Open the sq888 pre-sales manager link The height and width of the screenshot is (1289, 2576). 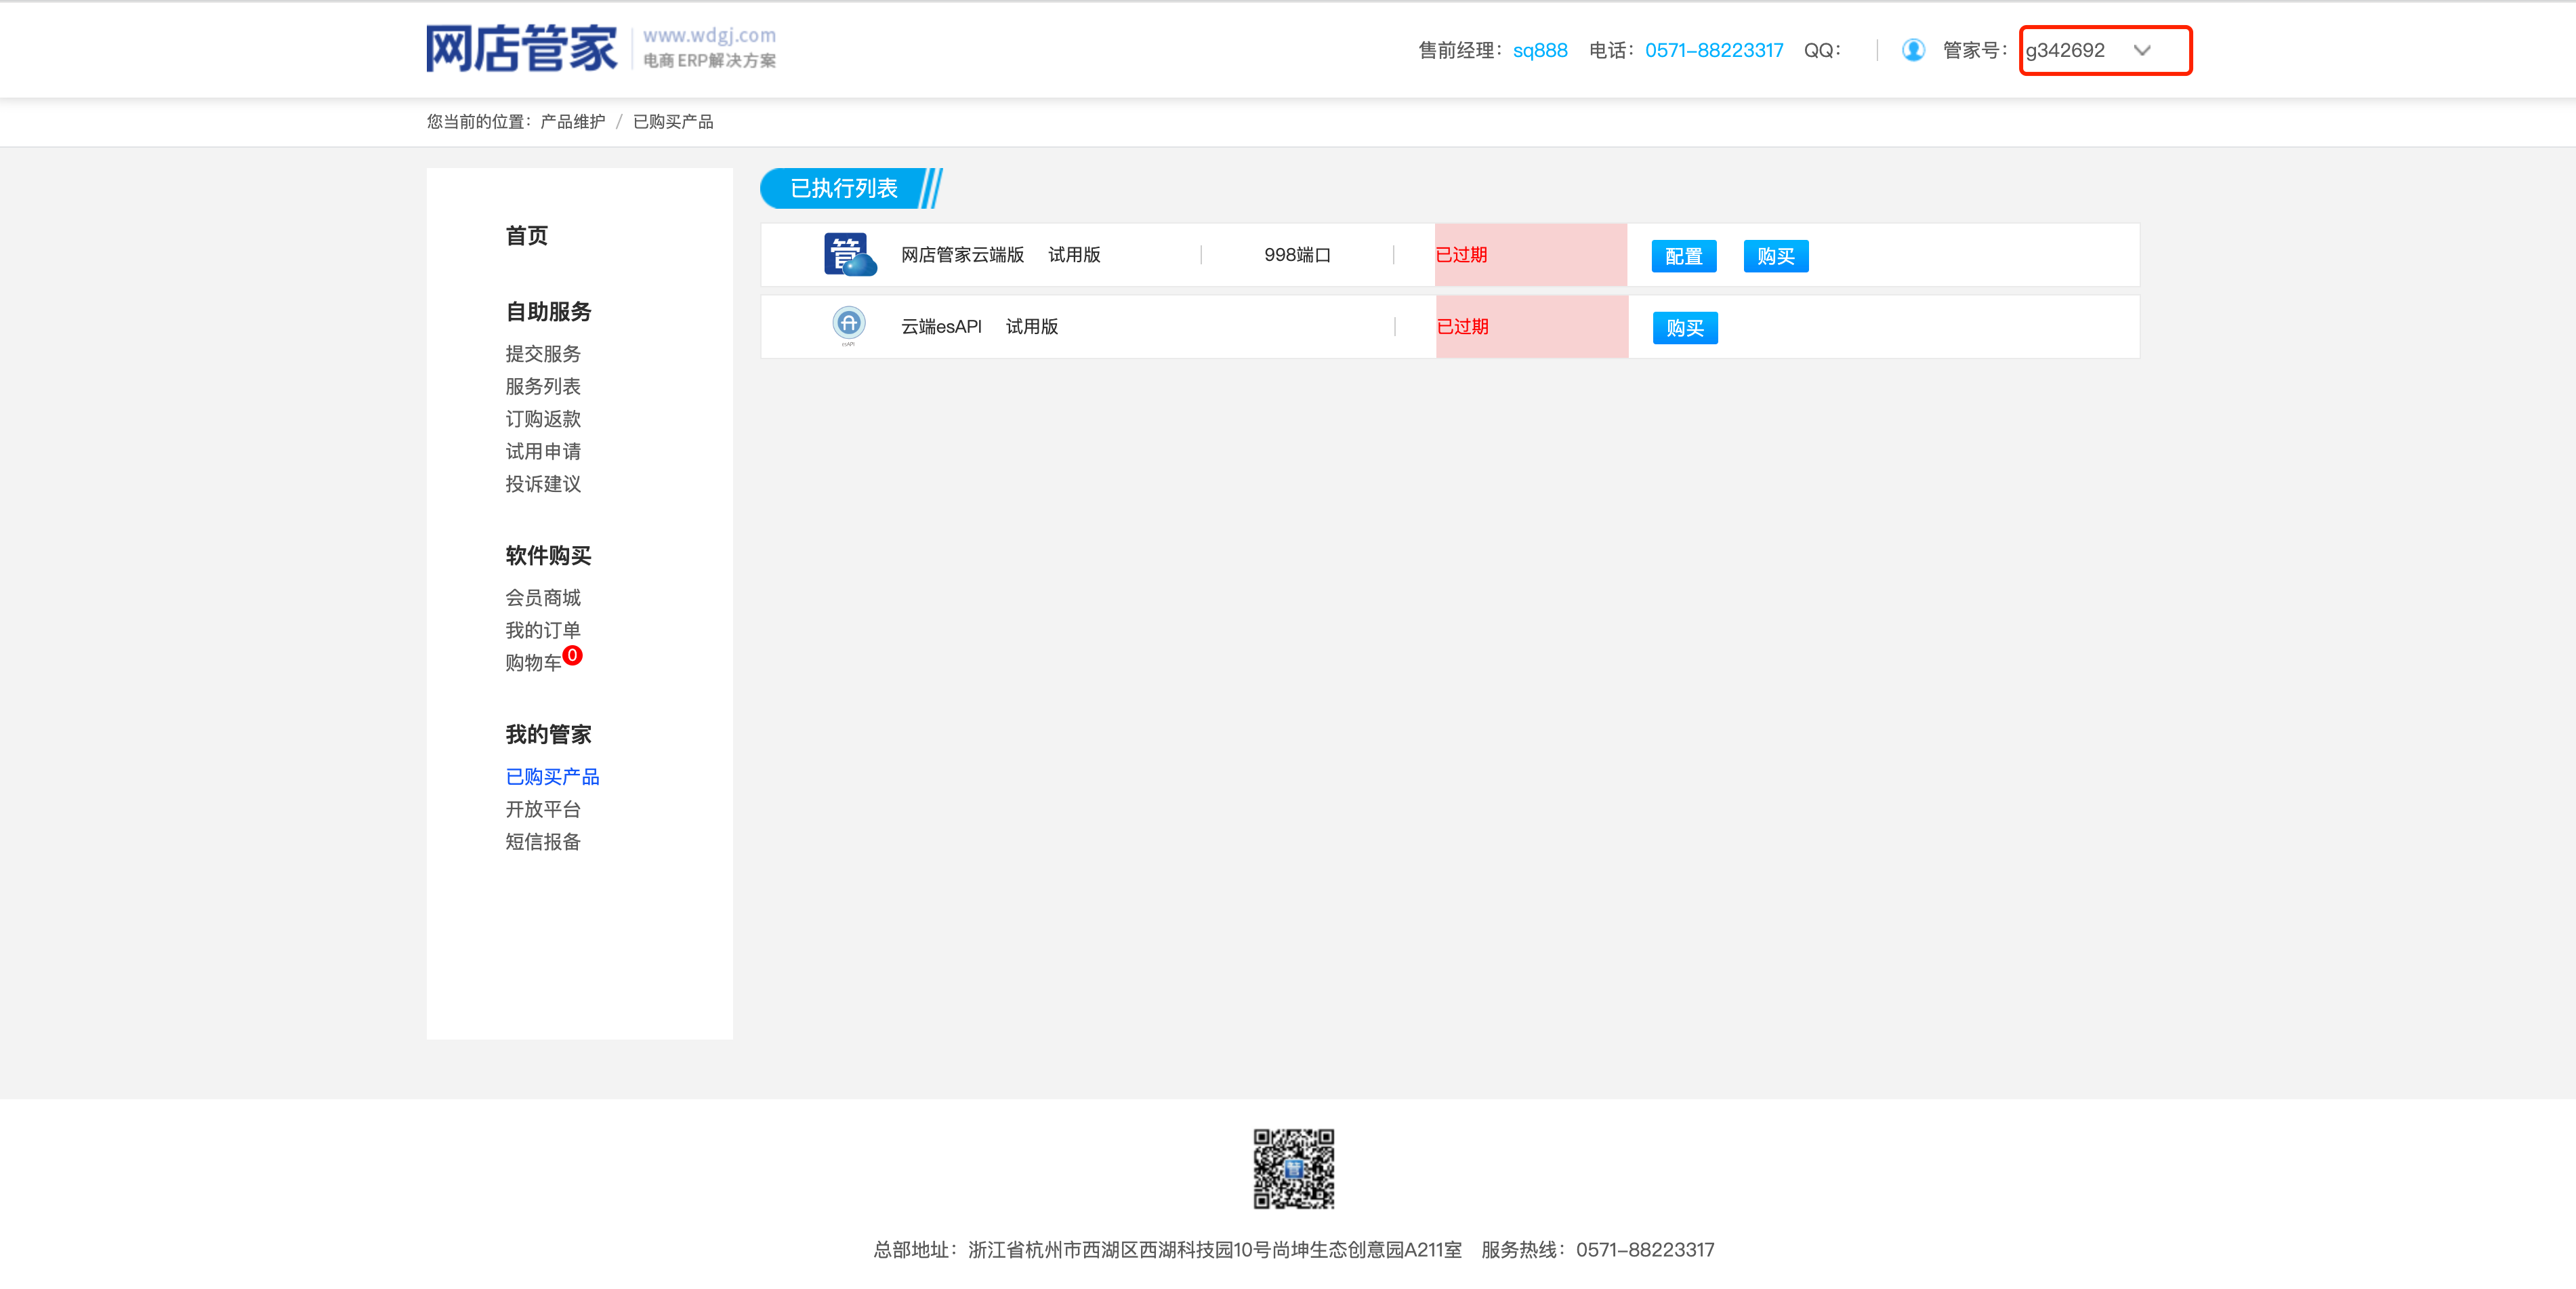point(1539,50)
